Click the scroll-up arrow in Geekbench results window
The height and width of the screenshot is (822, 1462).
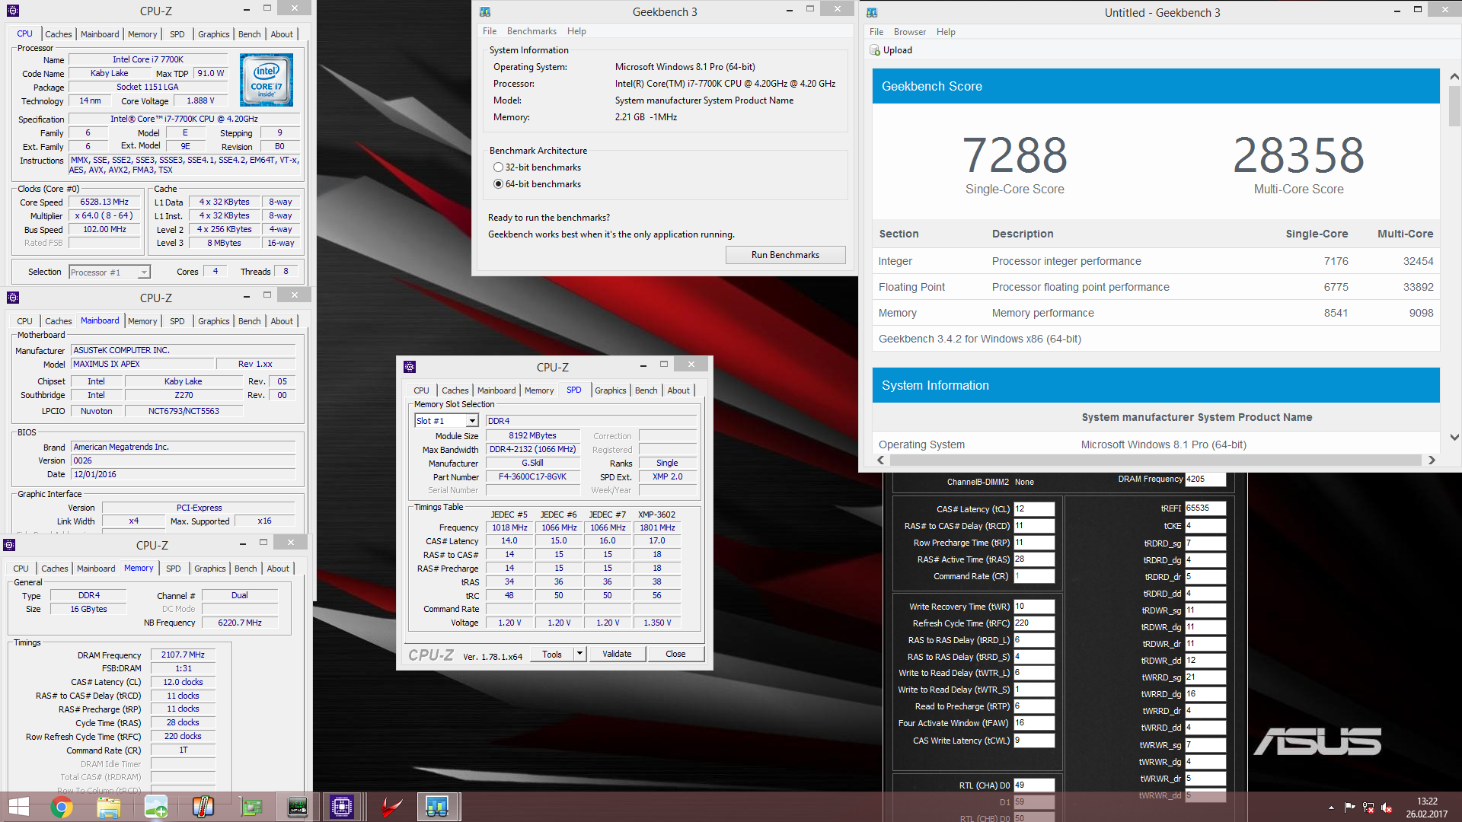[1454, 76]
